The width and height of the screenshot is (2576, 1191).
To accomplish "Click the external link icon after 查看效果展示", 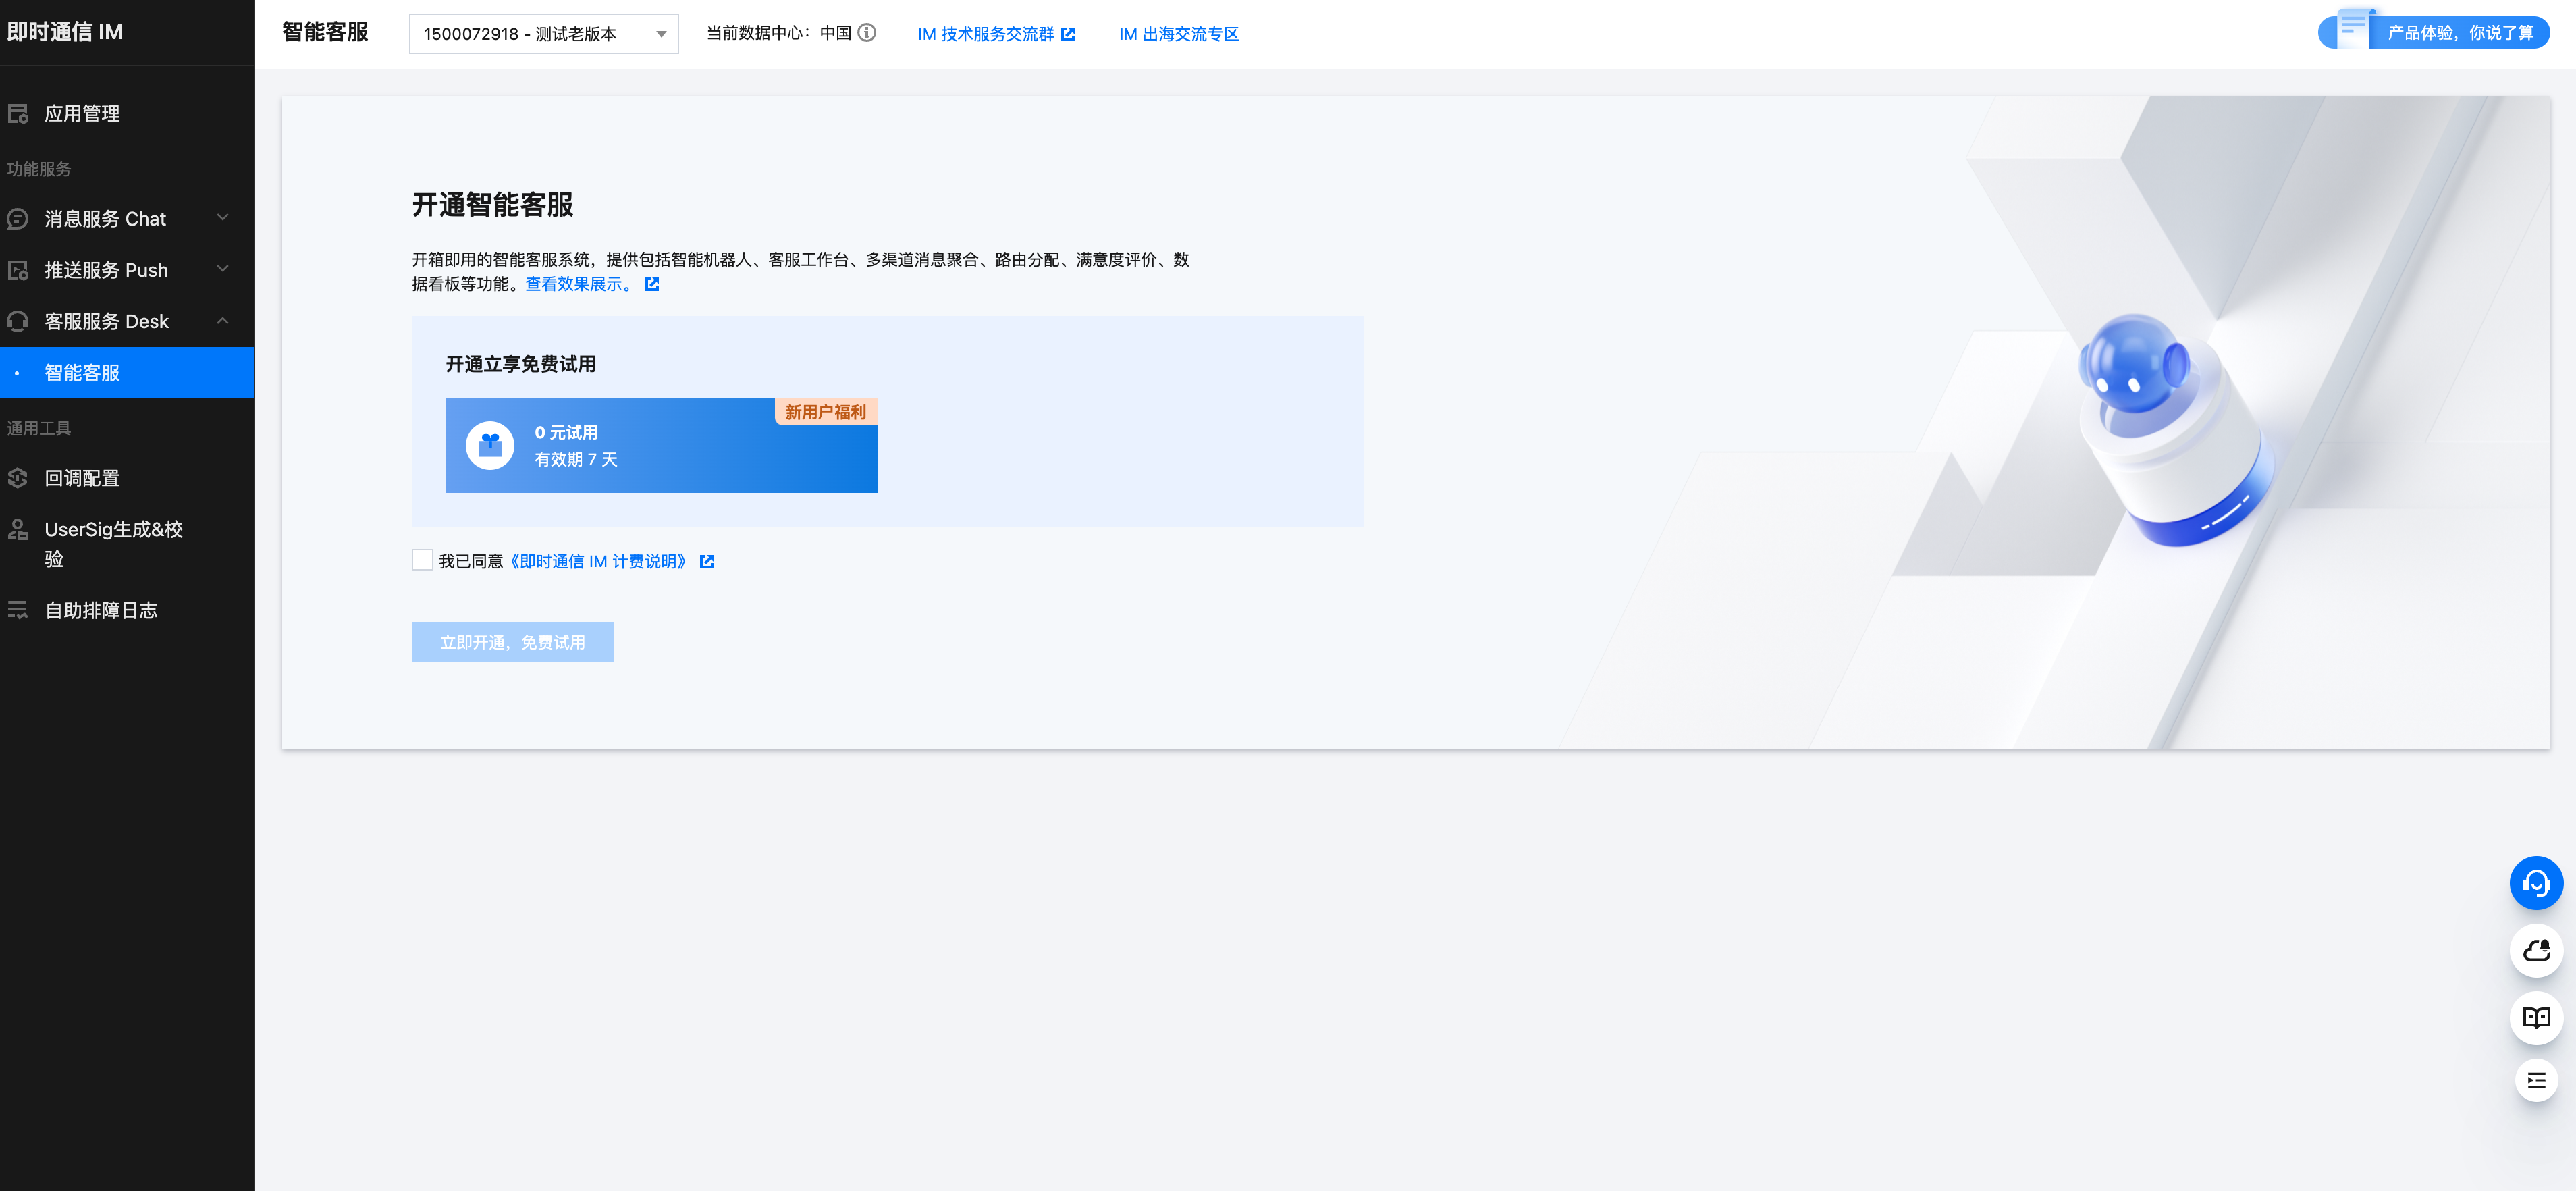I will [652, 285].
